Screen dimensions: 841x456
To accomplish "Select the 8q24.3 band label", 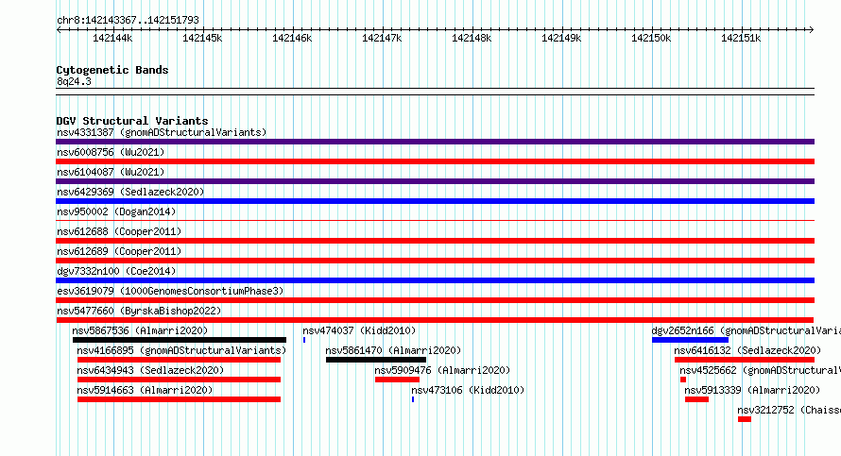I will 74,81.
